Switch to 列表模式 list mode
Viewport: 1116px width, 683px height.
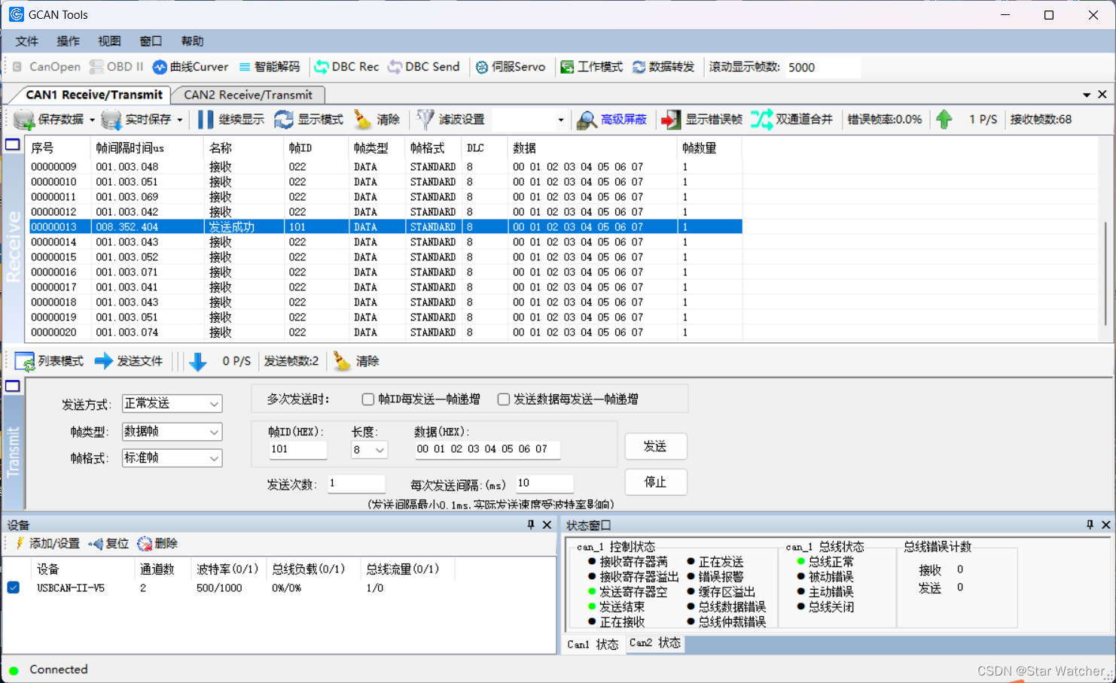click(49, 361)
